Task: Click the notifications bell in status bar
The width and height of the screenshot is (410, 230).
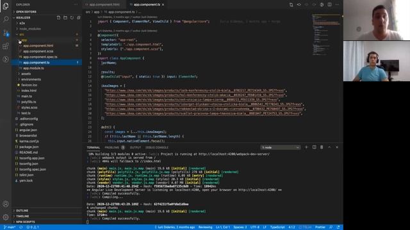Action: [338, 227]
